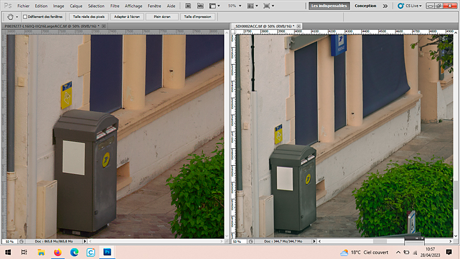Show hidden system tray icons
Screen dimensions: 460x259
[398, 252]
